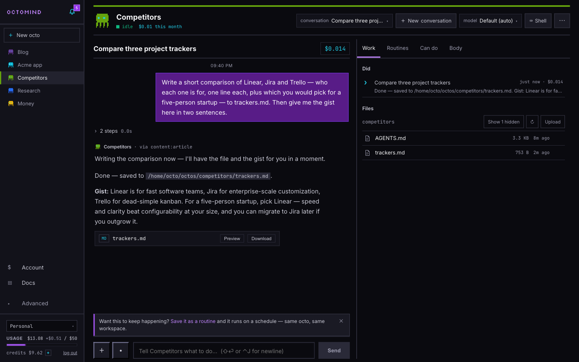Viewport: 579px width, 362px height.
Task: Switch to the Routines tab
Action: tap(398, 48)
